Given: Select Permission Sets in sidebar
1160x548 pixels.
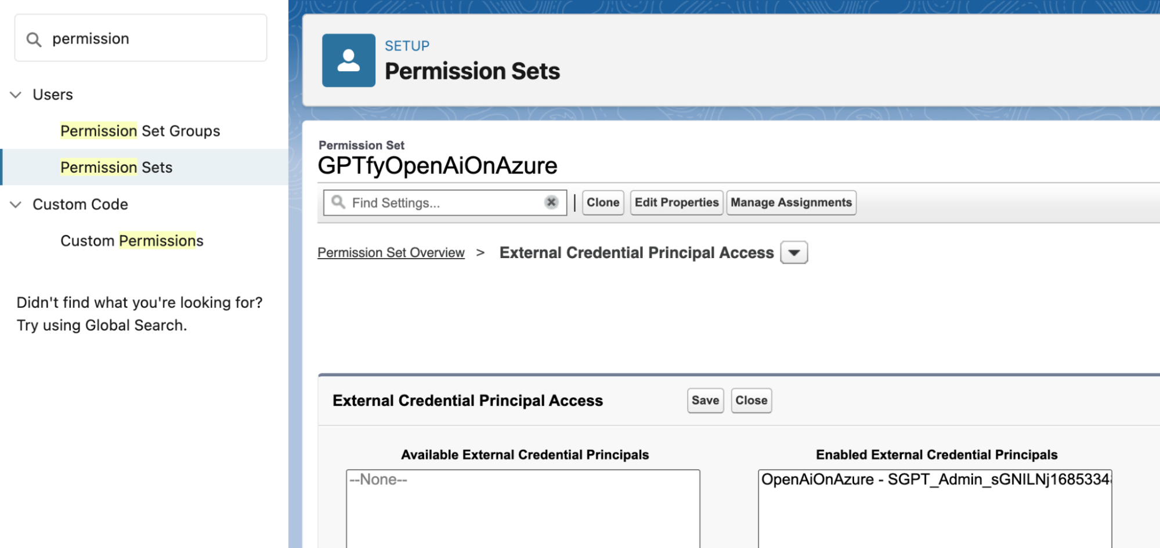Looking at the screenshot, I should point(116,168).
